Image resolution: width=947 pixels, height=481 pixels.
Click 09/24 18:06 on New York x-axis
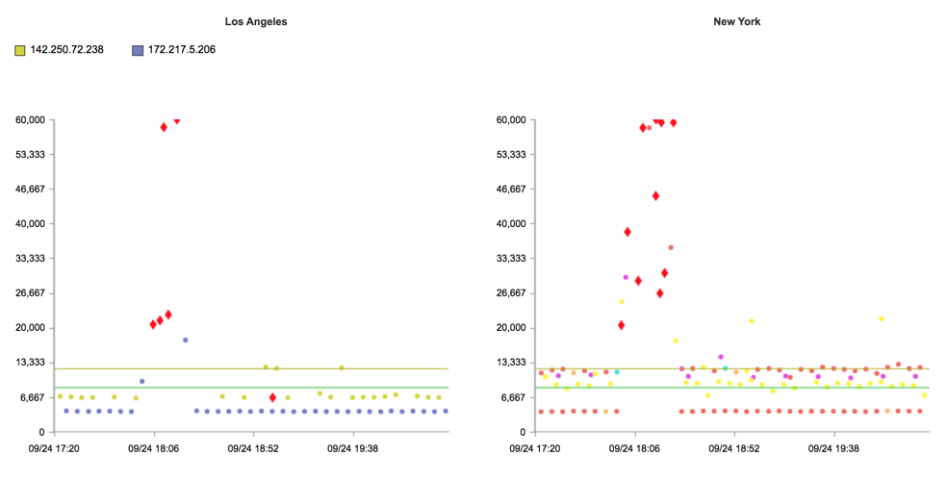pos(635,449)
